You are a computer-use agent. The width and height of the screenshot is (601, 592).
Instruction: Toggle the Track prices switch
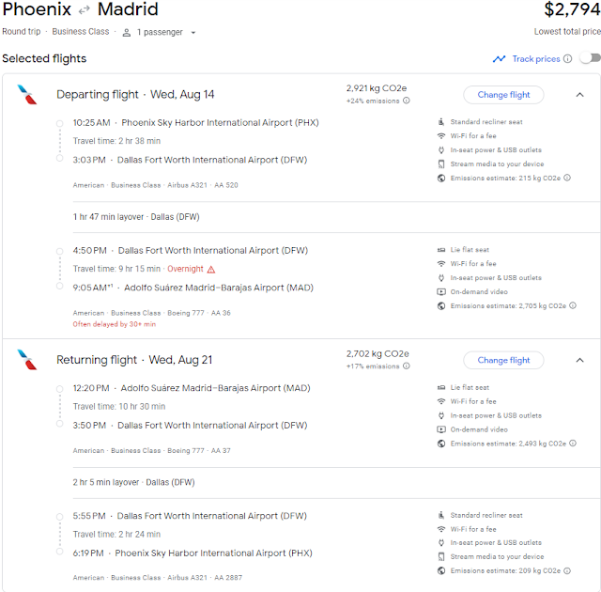tap(589, 58)
